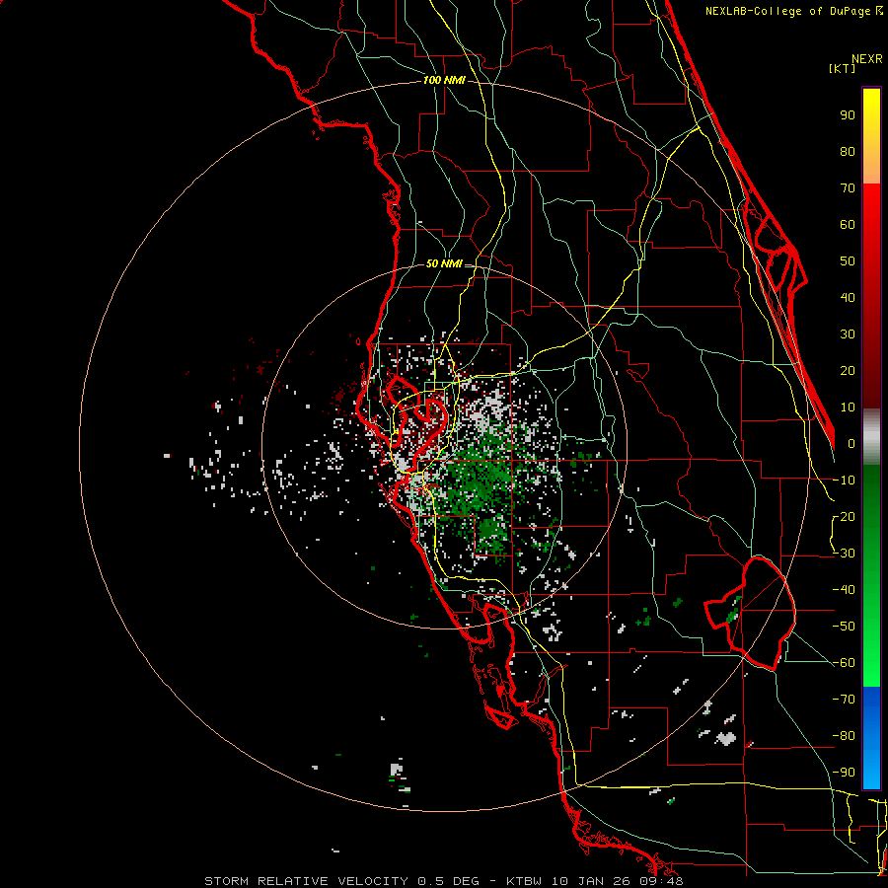Click the -10 value on velocity scale
Screen dimensions: 888x888
[x=844, y=481]
